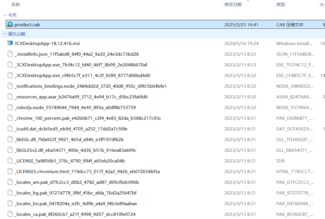The image size is (325, 219).
Task: Select _libGLESv2.dll_eba54371 file name
Action: [76, 150]
